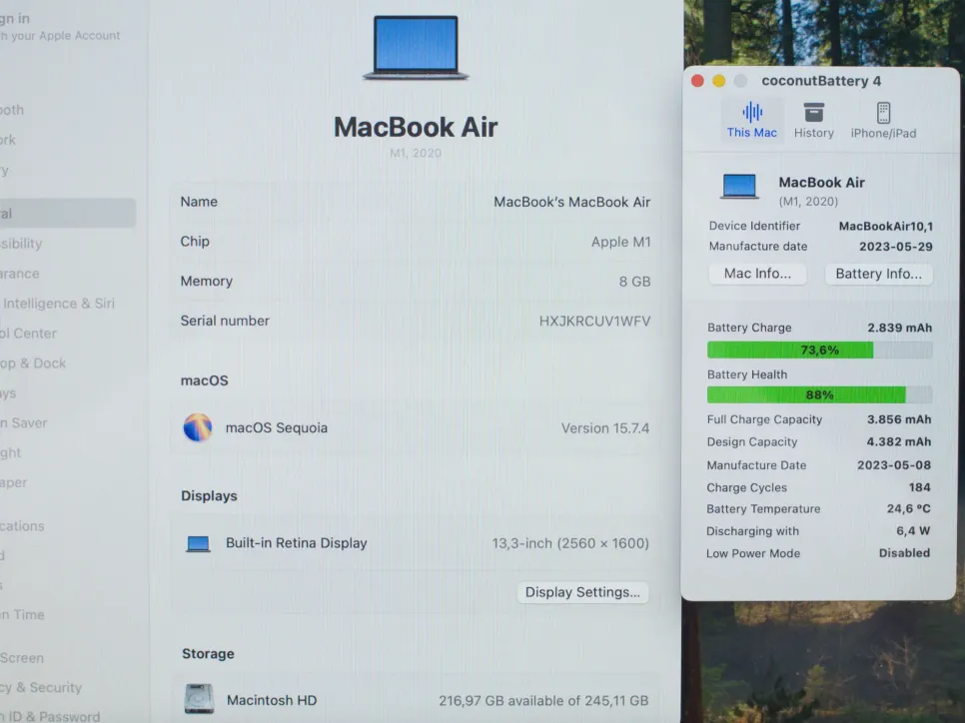Open Intelligence & Siri in sidebar
Screen dimensions: 965x723
(58, 304)
